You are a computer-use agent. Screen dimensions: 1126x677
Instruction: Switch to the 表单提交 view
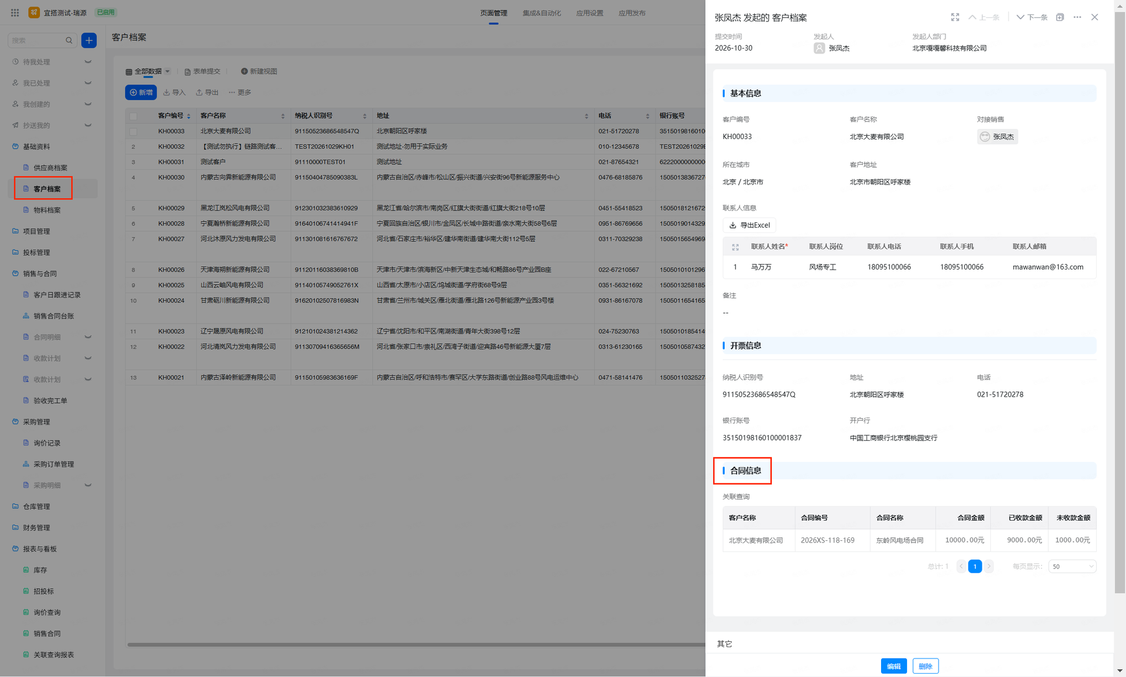[202, 71]
